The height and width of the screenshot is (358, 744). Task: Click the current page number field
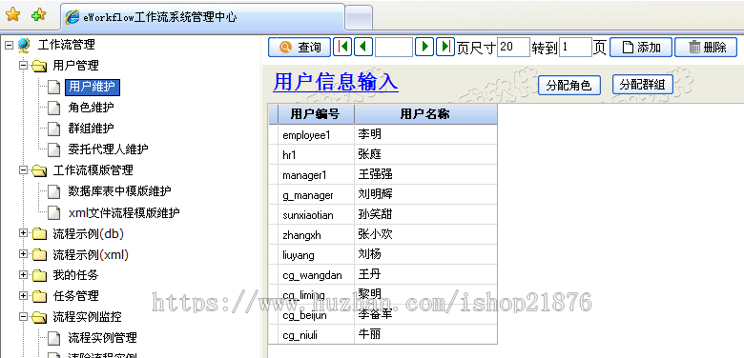click(394, 48)
